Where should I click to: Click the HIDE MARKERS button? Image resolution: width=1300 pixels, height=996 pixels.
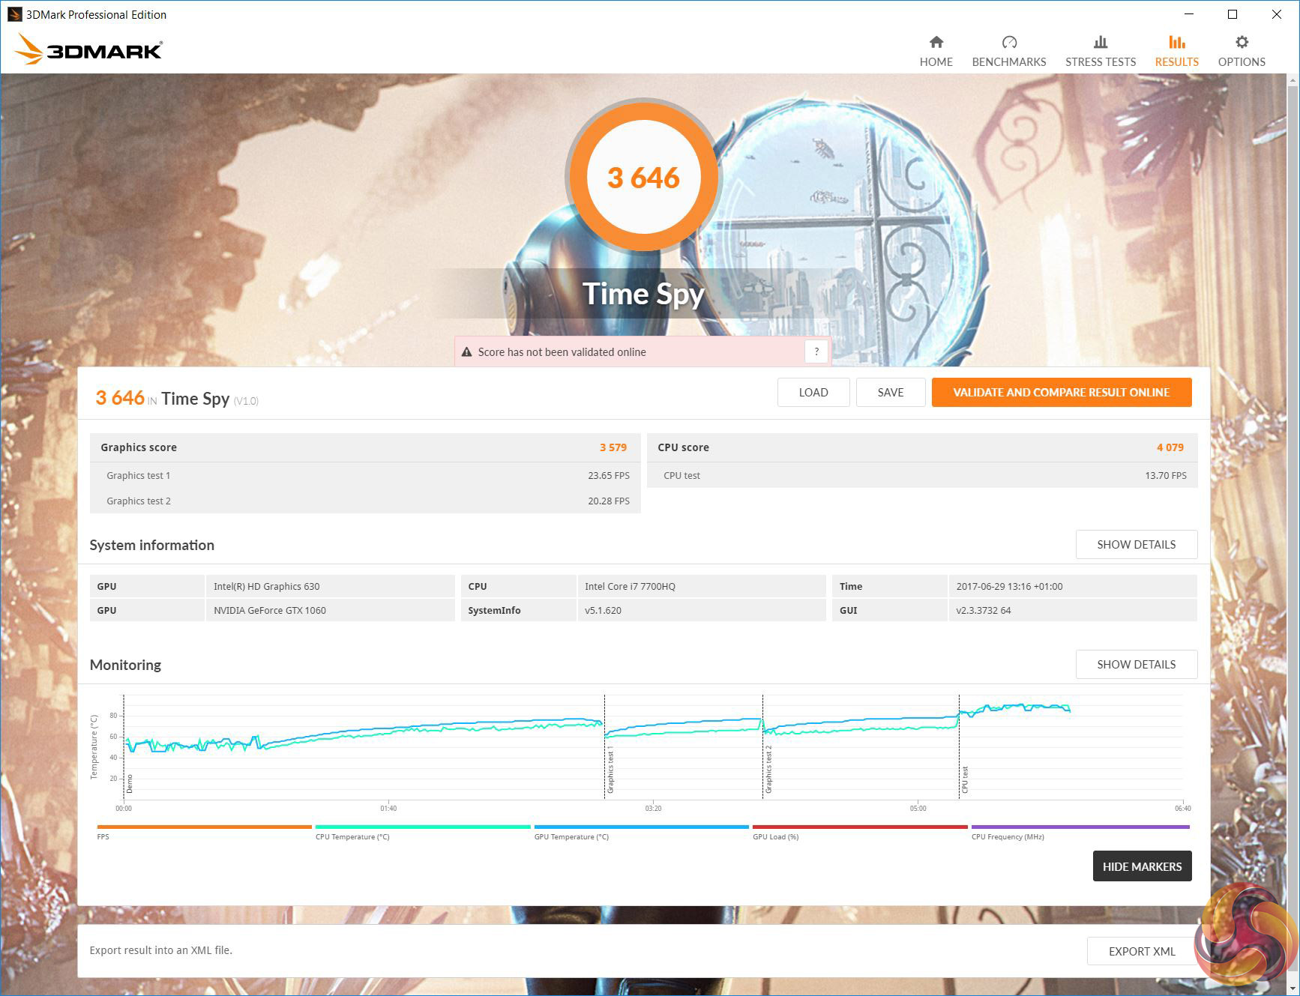pyautogui.click(x=1142, y=866)
